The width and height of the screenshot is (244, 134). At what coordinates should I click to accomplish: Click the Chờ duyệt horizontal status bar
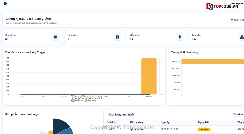(x=213, y=61)
